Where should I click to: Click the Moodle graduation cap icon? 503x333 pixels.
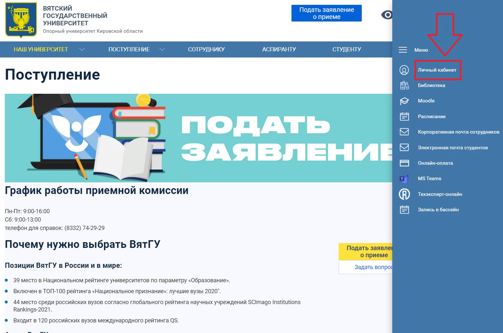coord(404,101)
